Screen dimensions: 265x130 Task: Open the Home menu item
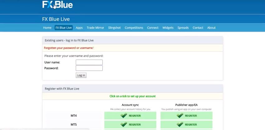pos(47,28)
